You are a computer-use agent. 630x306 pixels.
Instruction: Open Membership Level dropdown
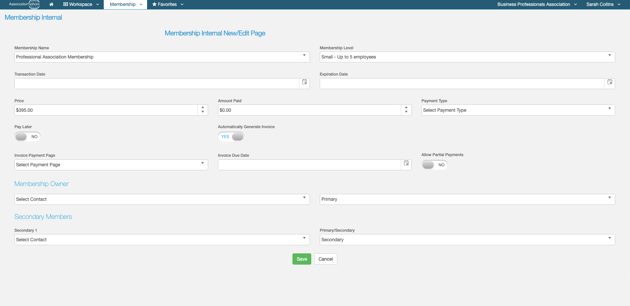coord(467,57)
